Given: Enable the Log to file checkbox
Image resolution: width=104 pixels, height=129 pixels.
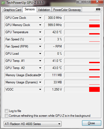Looking at the screenshot, I should [x=6, y=111].
